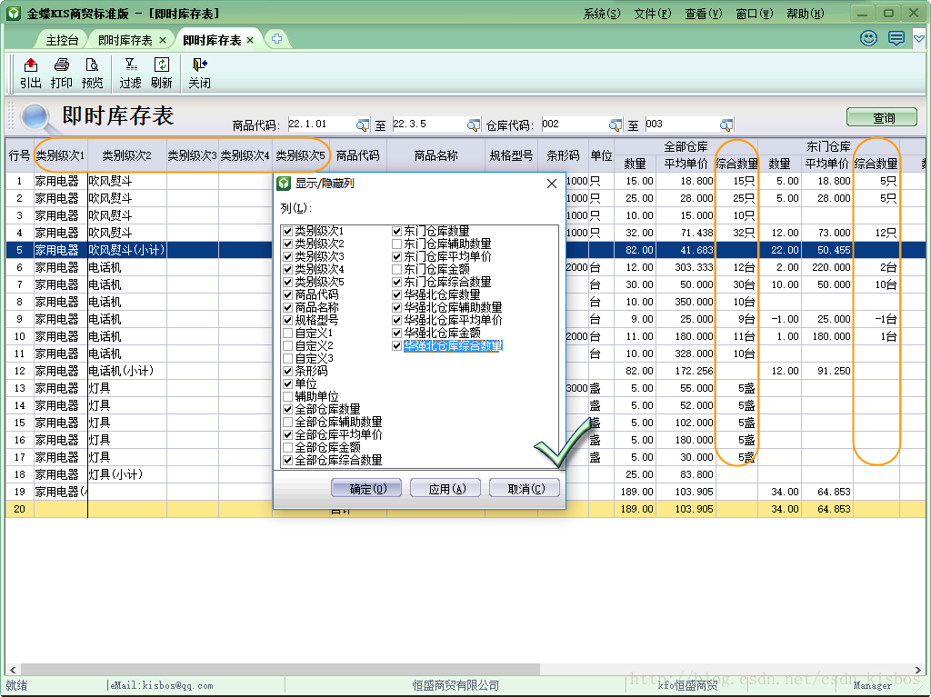Click the 应用(A) button
Viewport: 931px width, 697px height.
pos(445,489)
